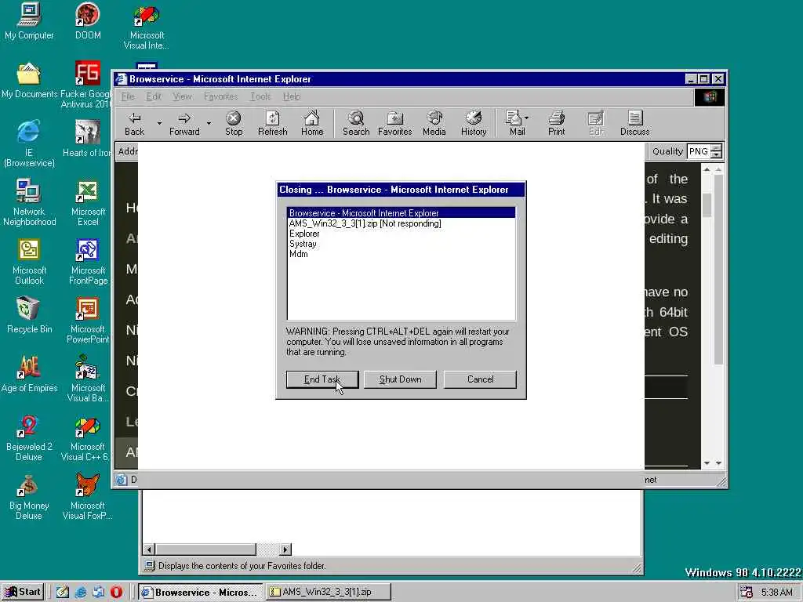Stop page loading in Internet Explorer
This screenshot has width=803, height=602.
coord(234,124)
